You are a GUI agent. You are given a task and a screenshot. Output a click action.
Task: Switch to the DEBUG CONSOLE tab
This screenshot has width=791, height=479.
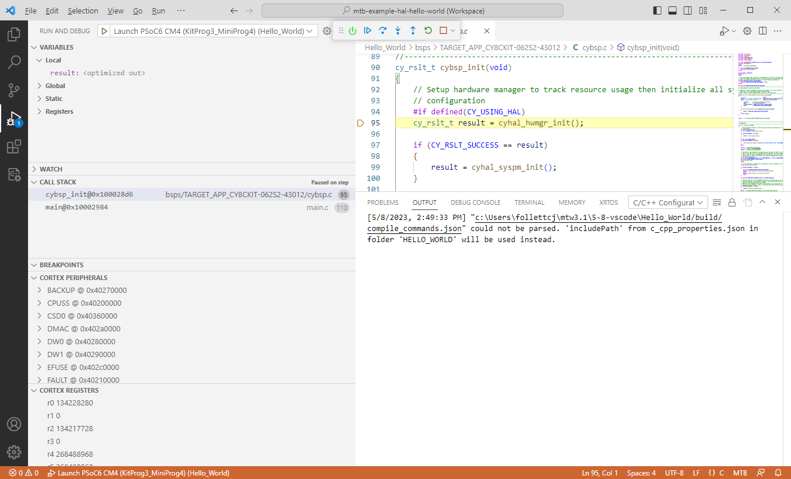475,202
